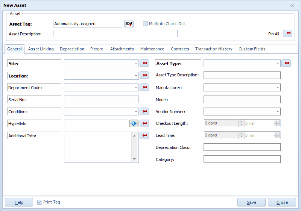Go to the Maintenance tab
Screen dimensions: 301x211
click(152, 49)
